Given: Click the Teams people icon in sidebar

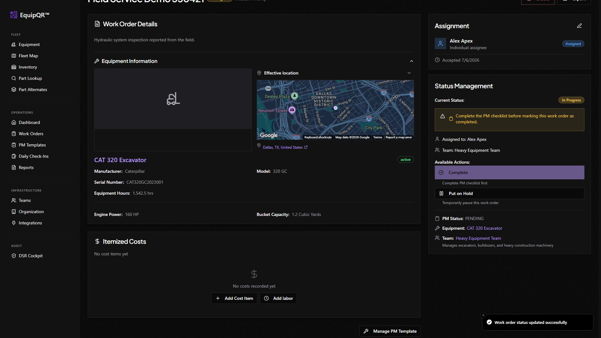Looking at the screenshot, I should pyautogui.click(x=14, y=200).
